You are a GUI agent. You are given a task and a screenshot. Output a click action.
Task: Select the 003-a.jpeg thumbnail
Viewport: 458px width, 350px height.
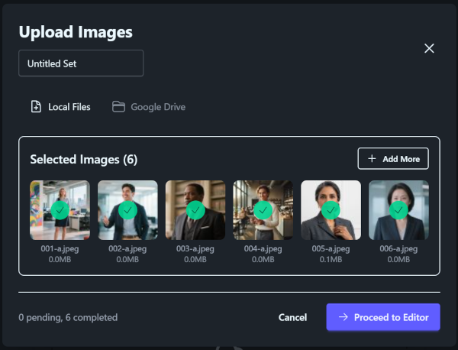point(195,210)
